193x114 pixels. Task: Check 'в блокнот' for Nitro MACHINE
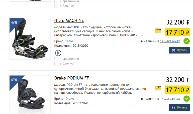point(56,63)
